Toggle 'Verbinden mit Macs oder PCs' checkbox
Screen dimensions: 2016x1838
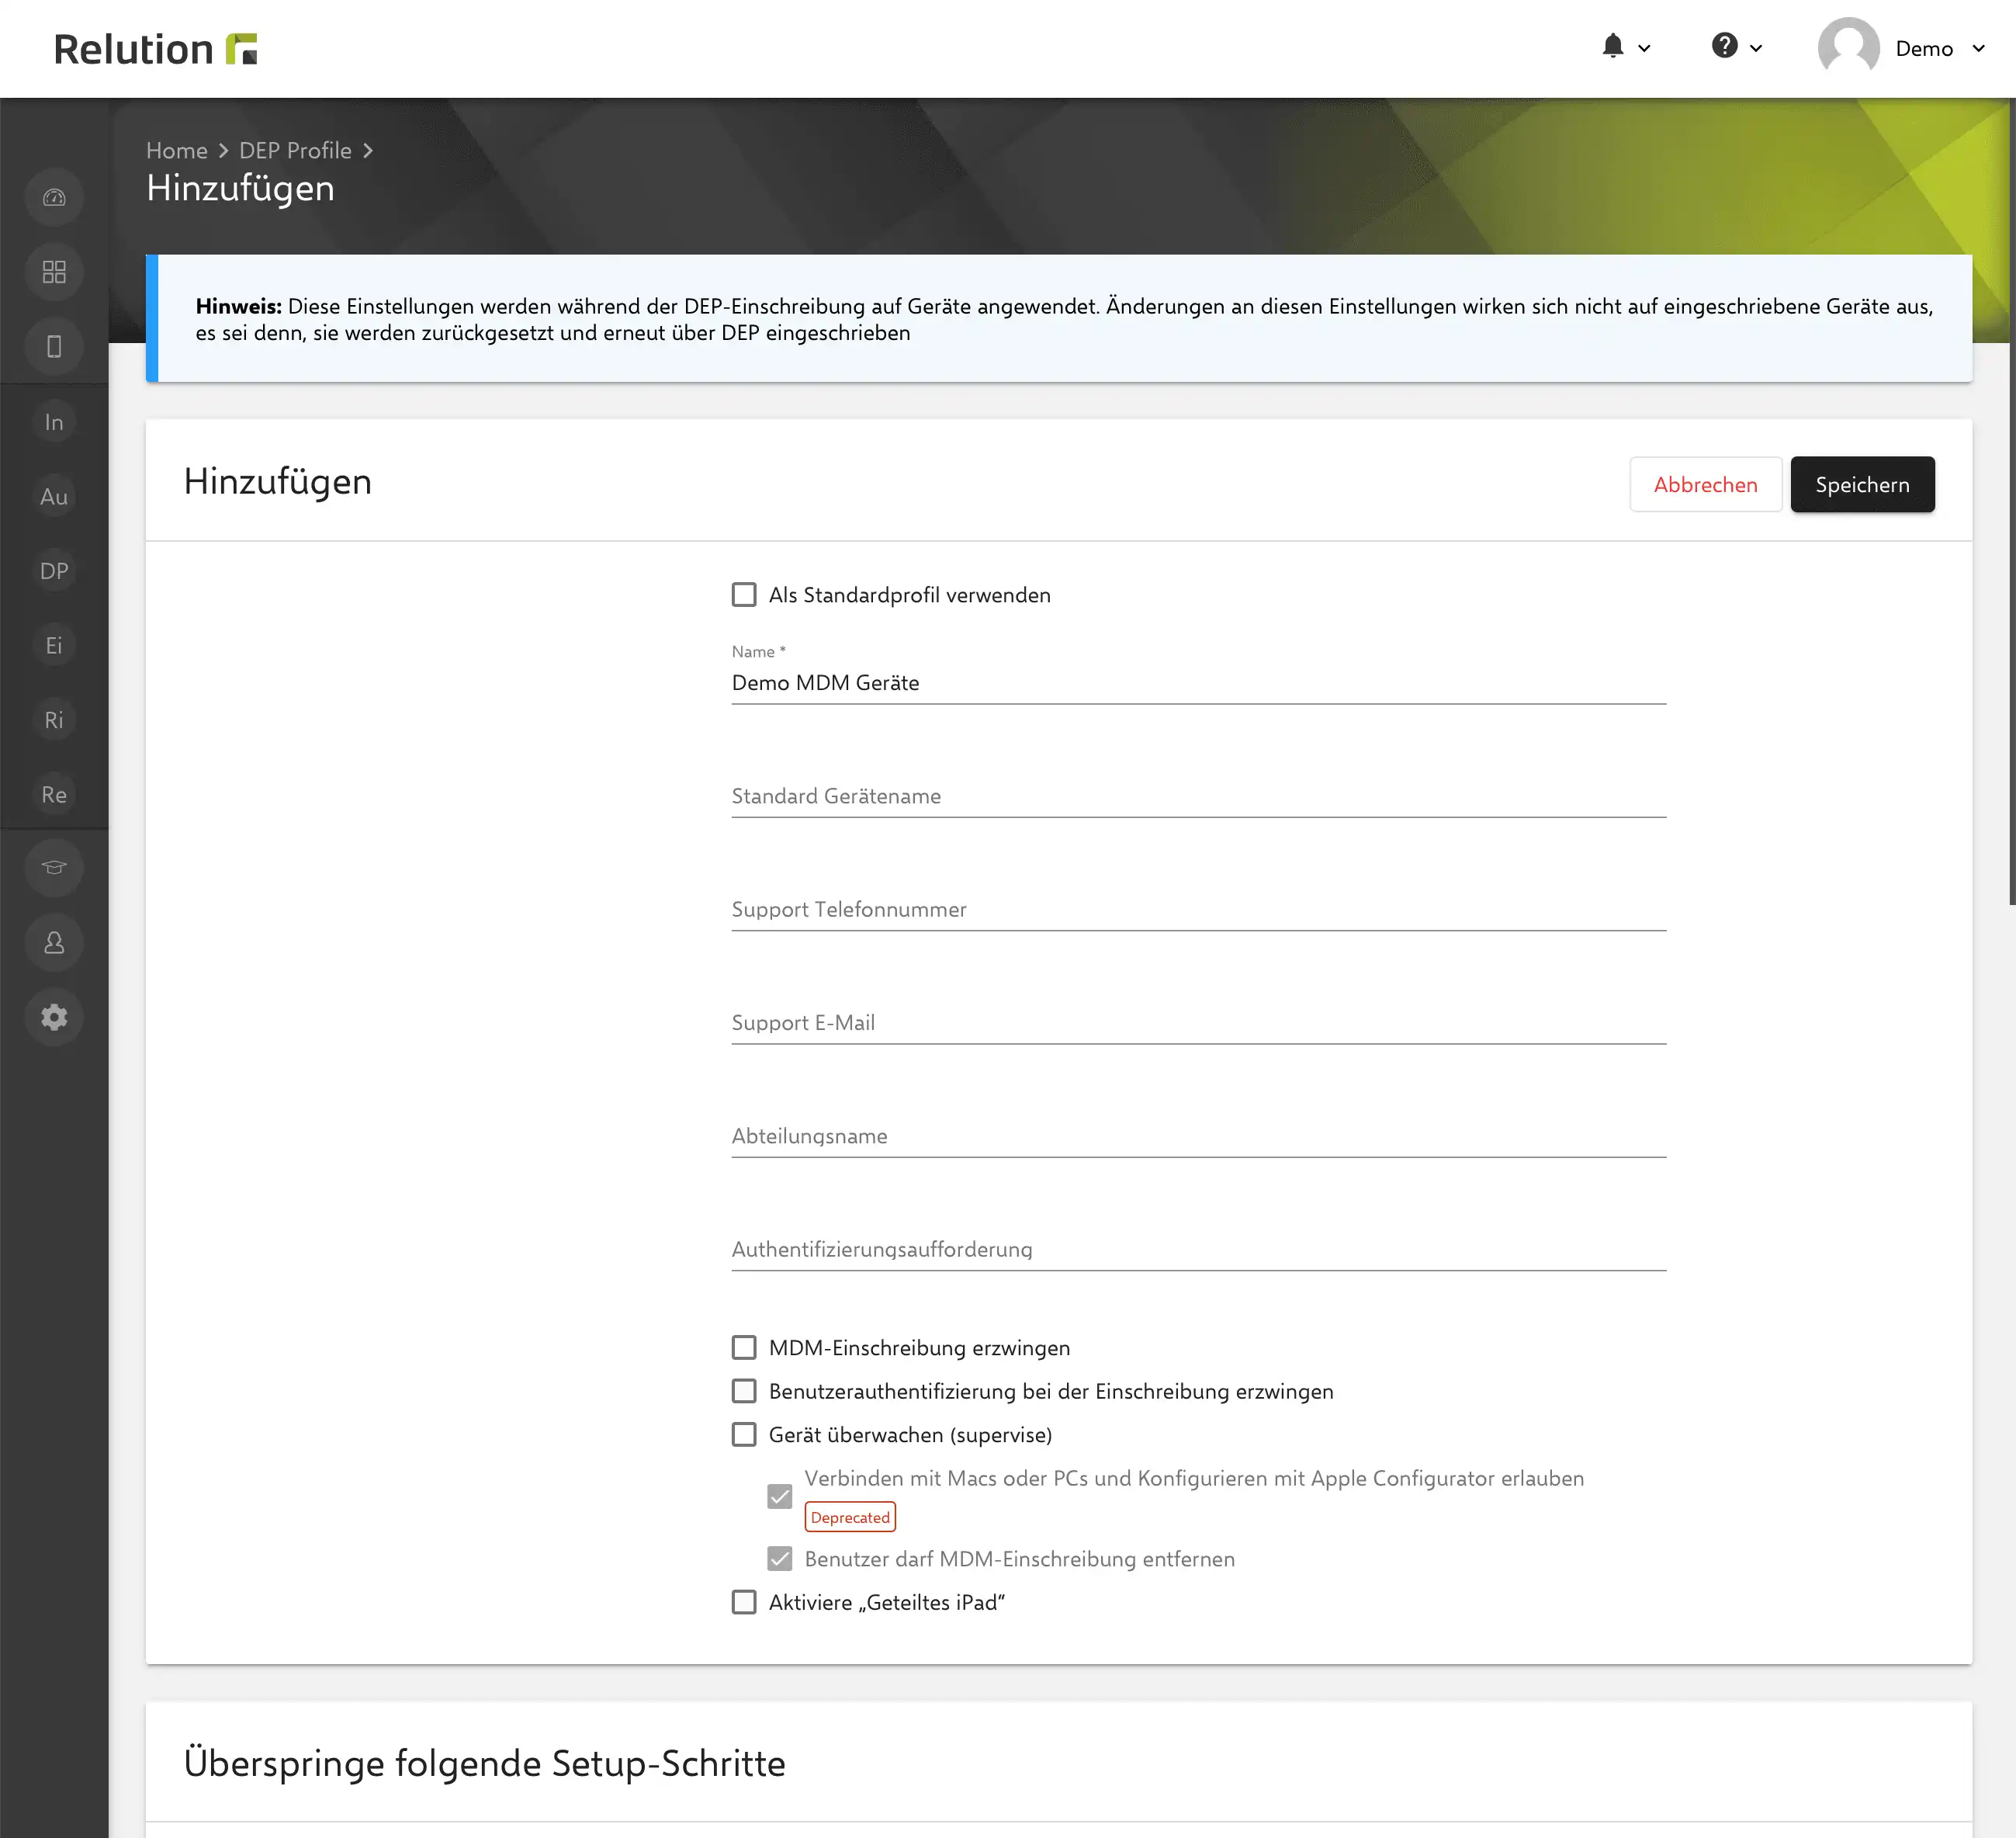[780, 1497]
